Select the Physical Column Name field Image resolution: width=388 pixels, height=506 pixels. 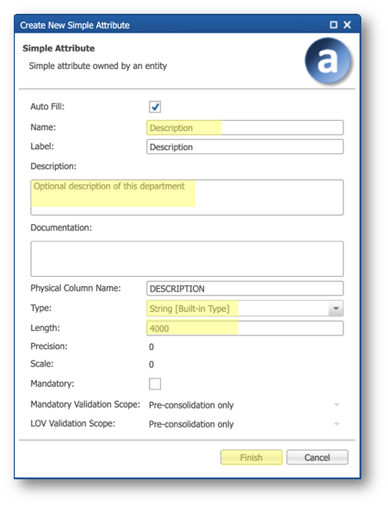pyautogui.click(x=245, y=289)
